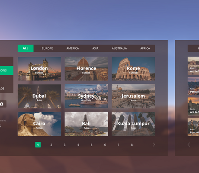Pick the Sydney Opera House card
Image resolution: width=199 pixels, height=173 pixels.
[87, 96]
